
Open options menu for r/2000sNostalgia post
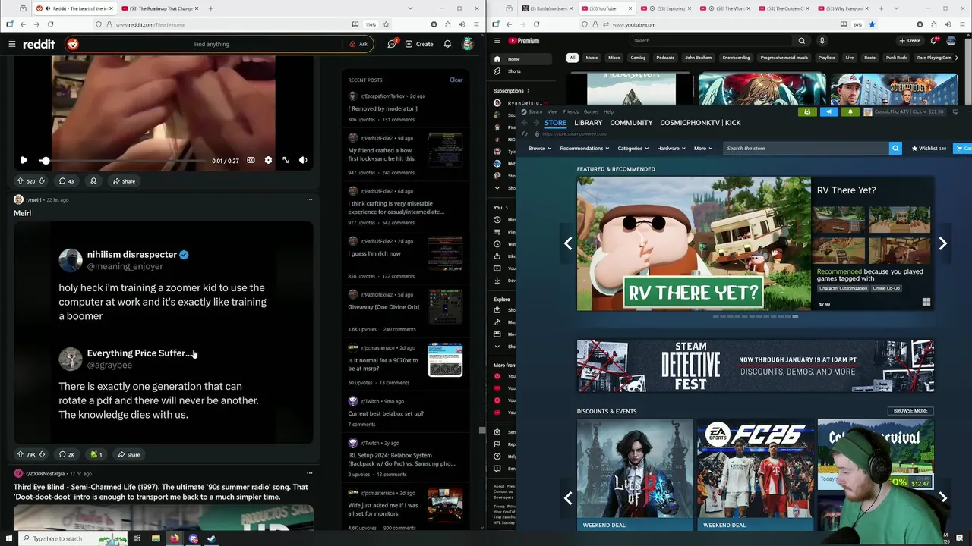click(309, 473)
